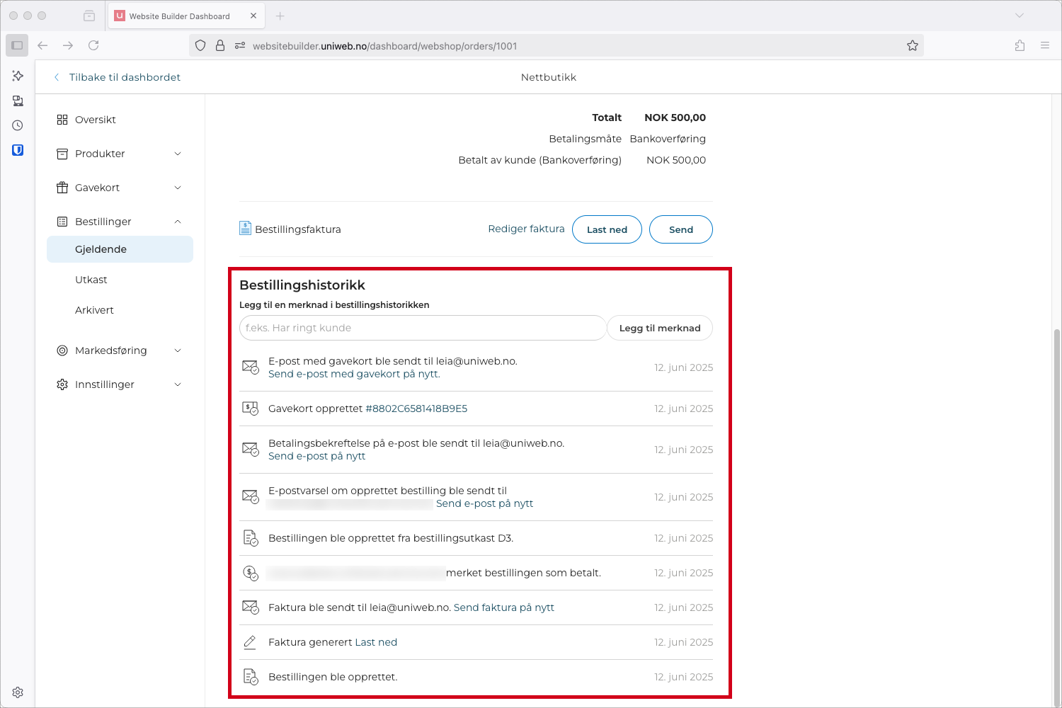This screenshot has width=1062, height=708.
Task: Click document icon beside 'Bestillingen ble opprettet.'
Action: click(251, 677)
